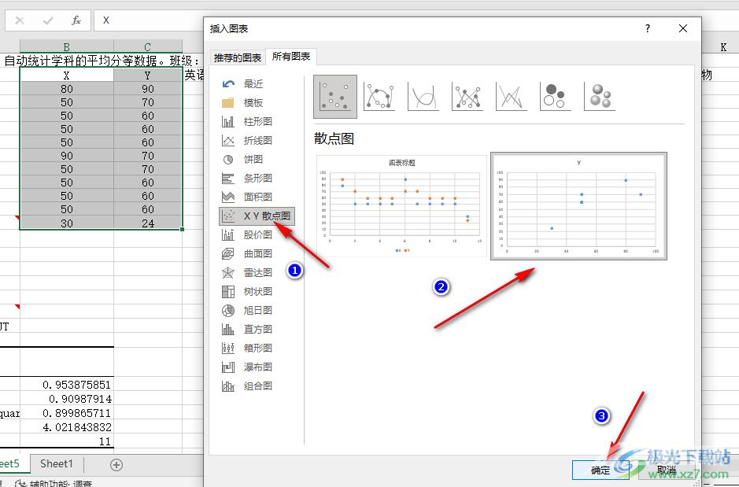This screenshot has width=739, height=487.
Task: Select 瀑布图 waterfall chart category
Action: pyautogui.click(x=257, y=367)
